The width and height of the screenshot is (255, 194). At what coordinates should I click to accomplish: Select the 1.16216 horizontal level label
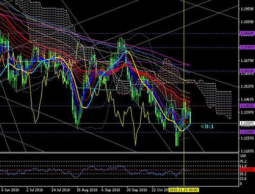point(247,70)
